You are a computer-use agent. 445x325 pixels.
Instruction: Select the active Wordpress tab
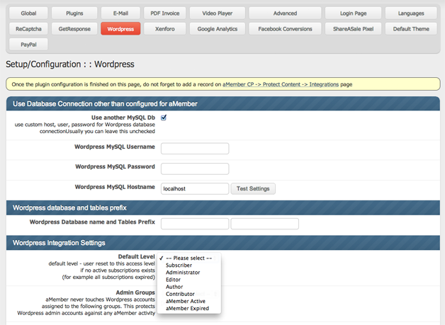(x=120, y=29)
